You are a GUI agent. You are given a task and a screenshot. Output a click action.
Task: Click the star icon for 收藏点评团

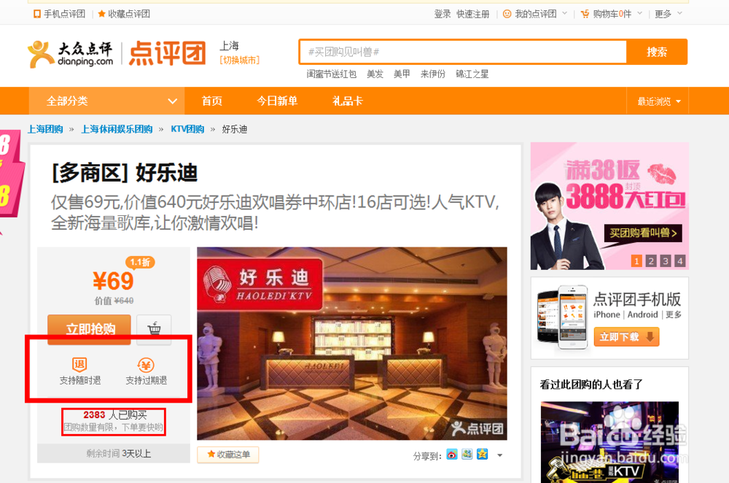(101, 14)
